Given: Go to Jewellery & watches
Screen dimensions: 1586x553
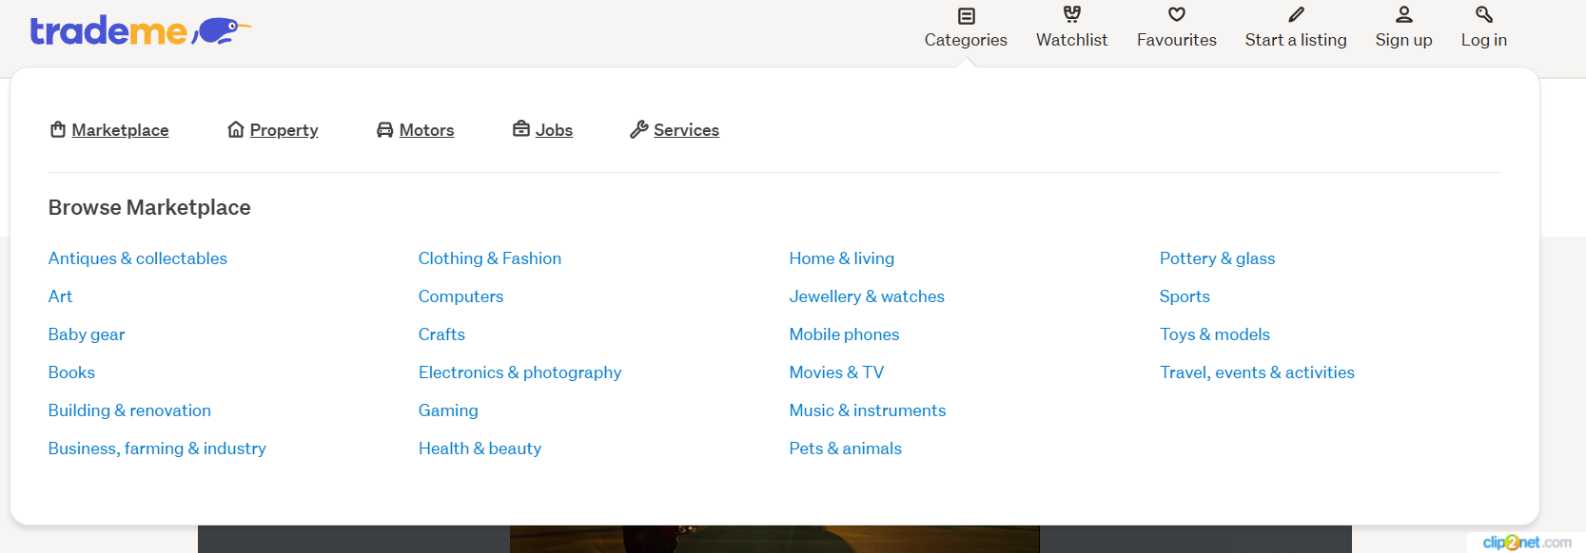Looking at the screenshot, I should [x=867, y=296].
